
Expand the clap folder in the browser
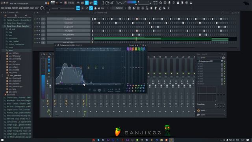[x=10, y=32]
